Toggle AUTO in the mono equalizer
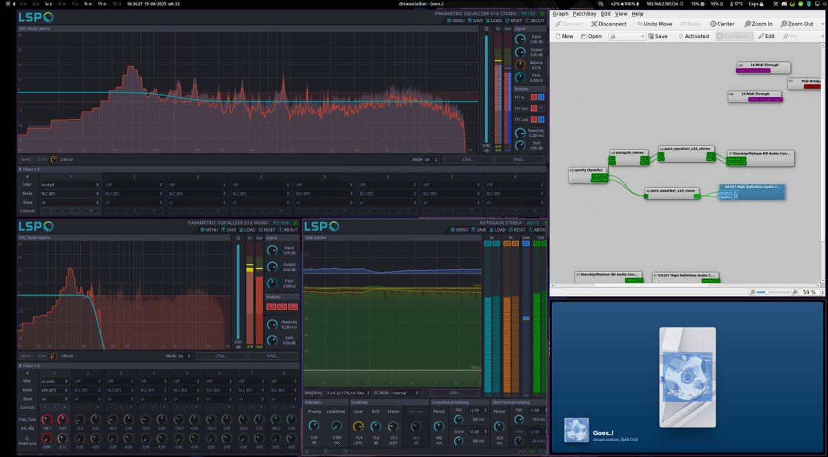828x457 pixels. click(x=42, y=356)
